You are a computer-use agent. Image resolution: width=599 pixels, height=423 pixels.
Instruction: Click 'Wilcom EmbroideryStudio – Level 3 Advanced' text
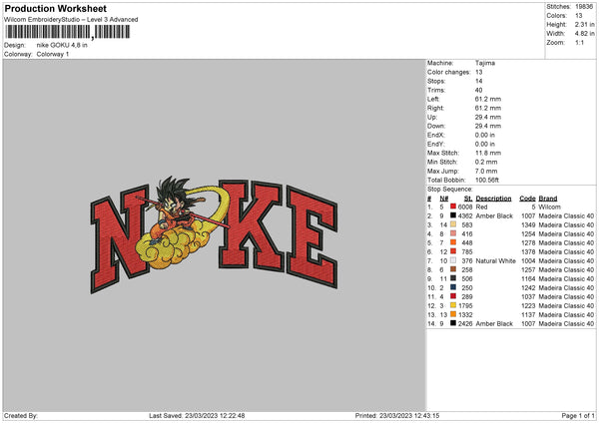tap(71, 20)
